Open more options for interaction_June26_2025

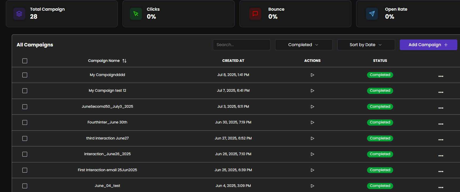click(x=441, y=156)
